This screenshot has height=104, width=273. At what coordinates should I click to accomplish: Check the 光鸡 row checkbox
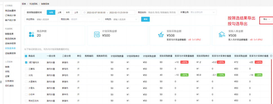pyautogui.click(x=26, y=75)
